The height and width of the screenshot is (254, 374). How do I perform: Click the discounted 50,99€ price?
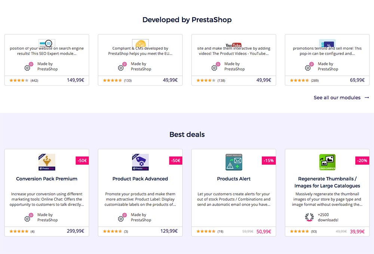click(264, 232)
